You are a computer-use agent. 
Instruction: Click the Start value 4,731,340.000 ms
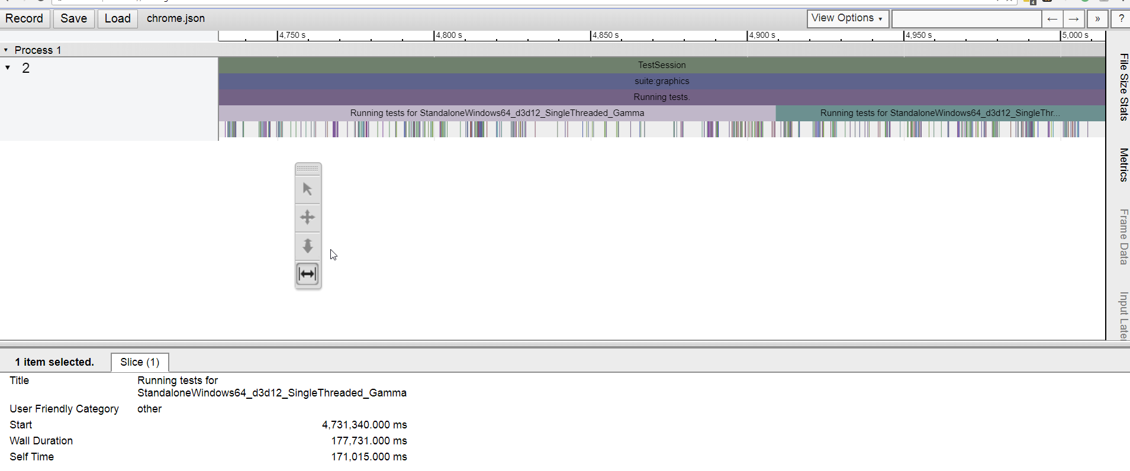click(365, 425)
